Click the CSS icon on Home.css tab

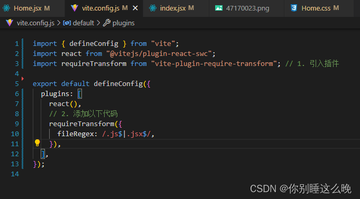(x=293, y=8)
